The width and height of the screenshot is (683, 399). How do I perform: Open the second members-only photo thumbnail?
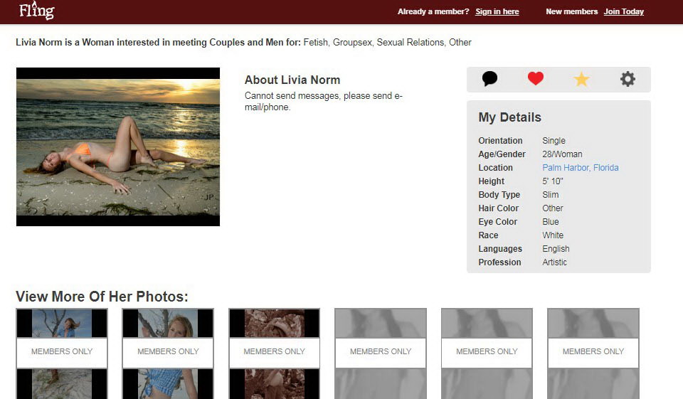pos(168,353)
